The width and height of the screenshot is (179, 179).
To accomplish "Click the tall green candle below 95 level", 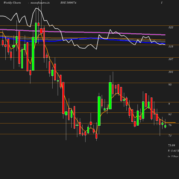I will (x=110, y=96).
